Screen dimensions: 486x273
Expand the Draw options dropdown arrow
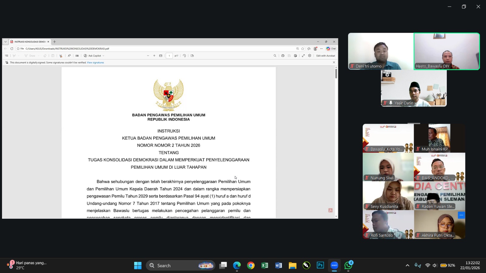[x=39, y=56]
